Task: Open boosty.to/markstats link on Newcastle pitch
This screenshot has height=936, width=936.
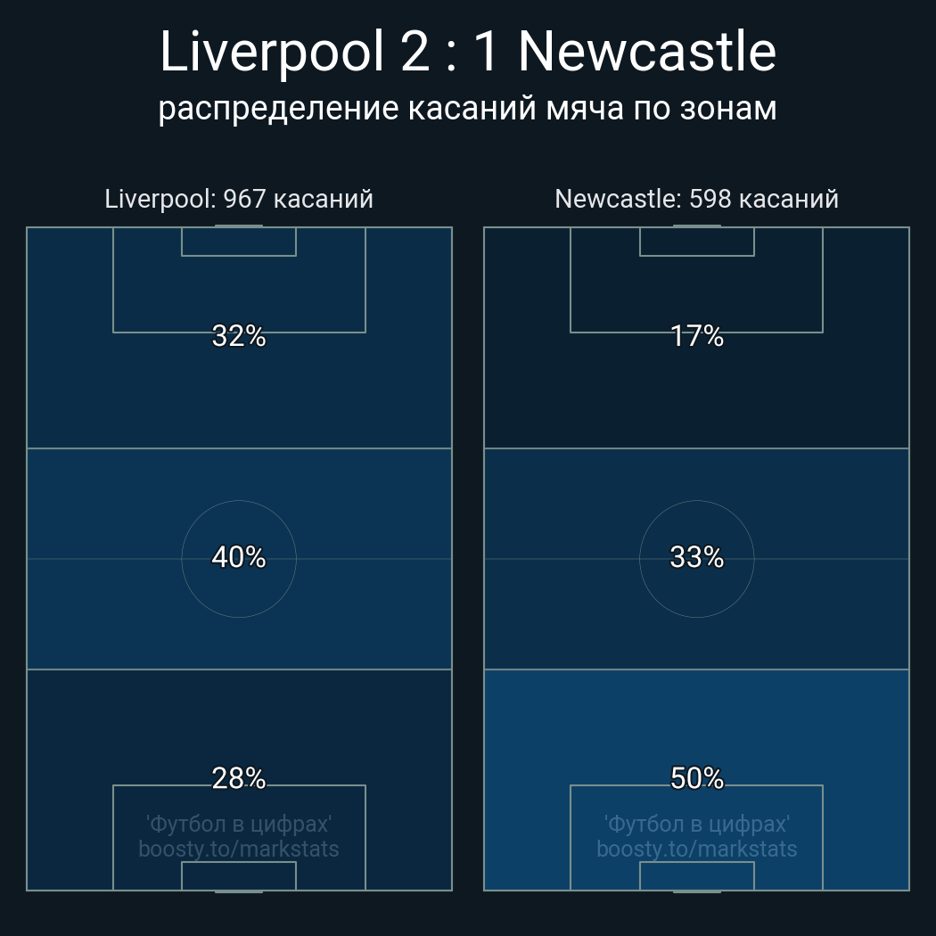Action: pyautogui.click(x=696, y=849)
